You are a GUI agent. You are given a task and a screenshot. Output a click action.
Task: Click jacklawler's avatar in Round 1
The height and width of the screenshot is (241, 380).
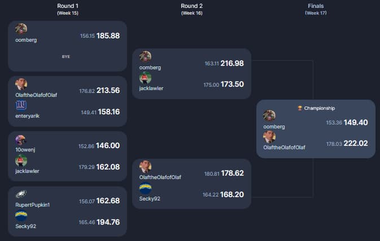[21, 161]
